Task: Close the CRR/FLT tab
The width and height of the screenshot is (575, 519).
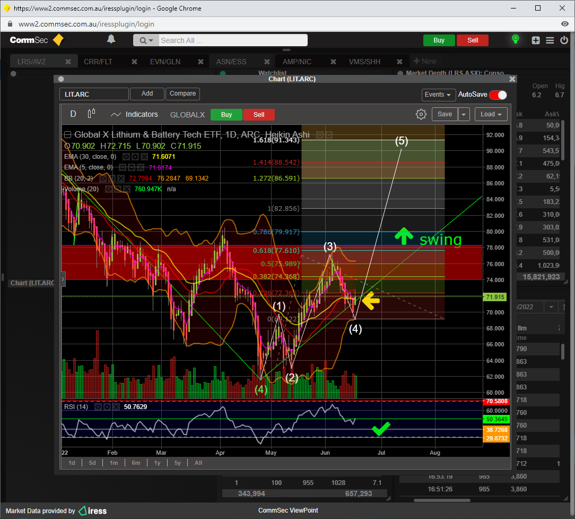Action: click(x=134, y=62)
